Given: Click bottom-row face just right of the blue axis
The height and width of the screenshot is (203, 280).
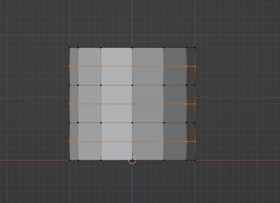Looking at the screenshot, I should [148, 151].
